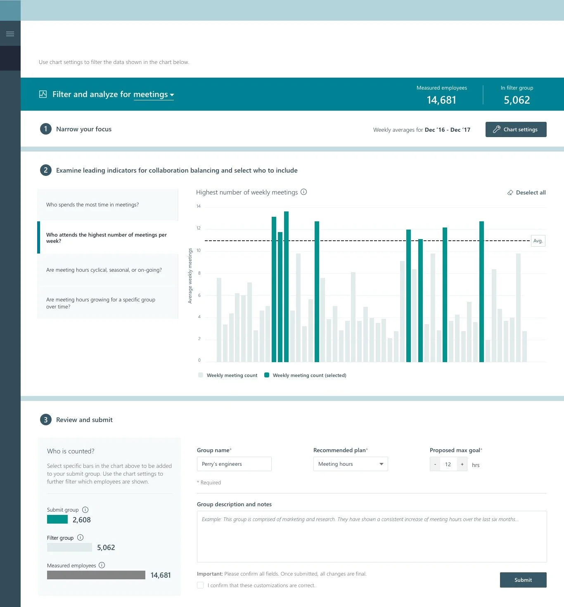The height and width of the screenshot is (607, 564).
Task: Click the Chart settings button
Action: click(516, 129)
